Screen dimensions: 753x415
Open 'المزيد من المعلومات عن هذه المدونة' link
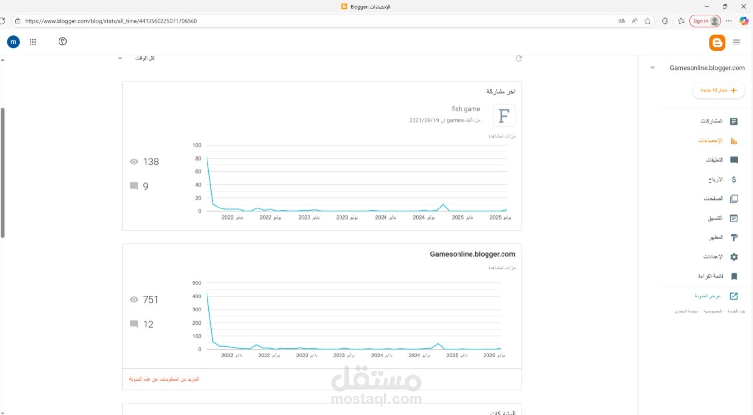[164, 379]
